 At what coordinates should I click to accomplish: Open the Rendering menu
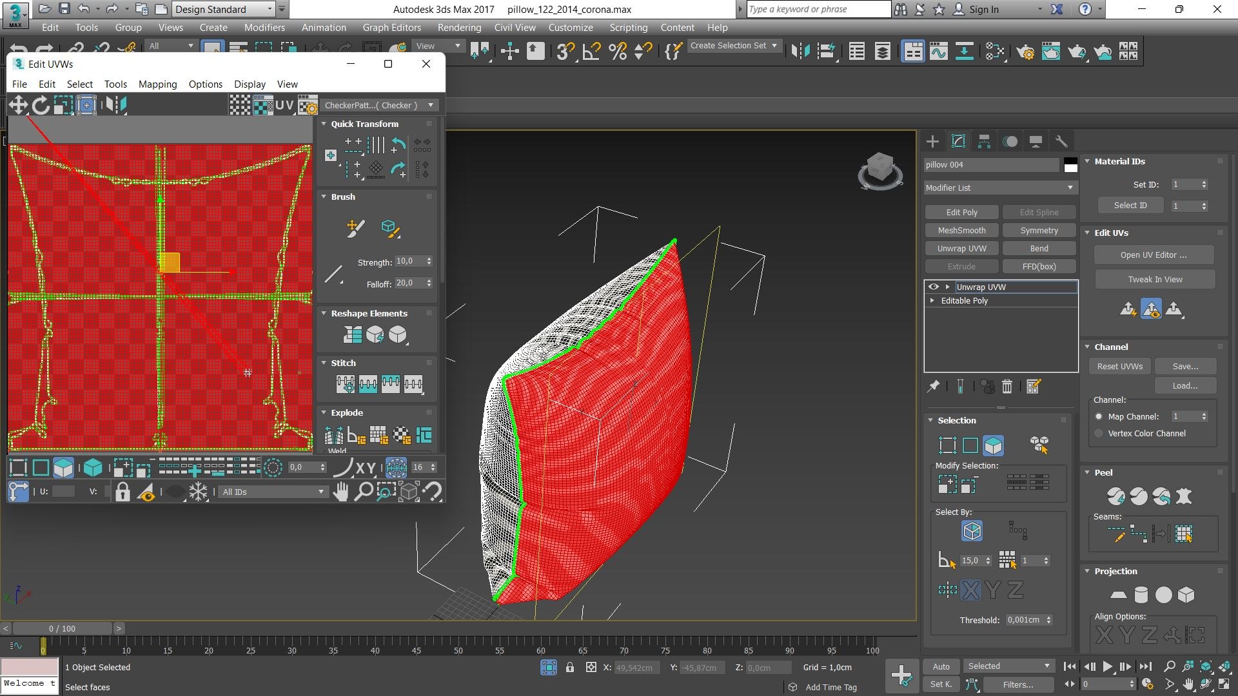[459, 28]
